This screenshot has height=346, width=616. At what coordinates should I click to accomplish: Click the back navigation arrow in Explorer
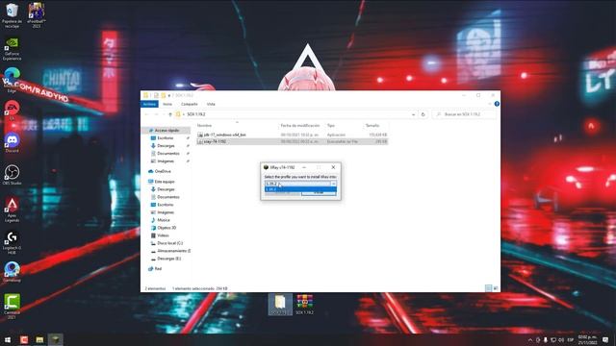[x=146, y=114]
